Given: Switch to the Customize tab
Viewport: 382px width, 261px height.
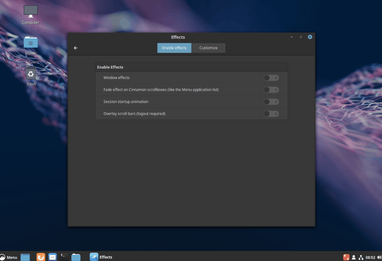Looking at the screenshot, I should point(209,48).
